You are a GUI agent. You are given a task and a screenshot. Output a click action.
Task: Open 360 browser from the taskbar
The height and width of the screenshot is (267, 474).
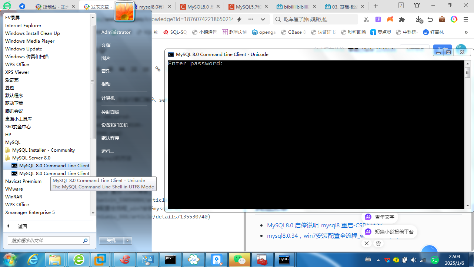pyautogui.click(x=79, y=260)
